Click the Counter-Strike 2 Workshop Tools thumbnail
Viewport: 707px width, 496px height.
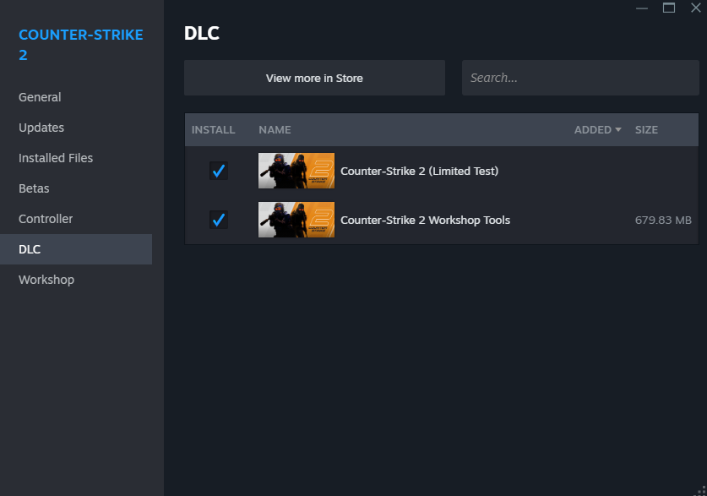(x=296, y=220)
